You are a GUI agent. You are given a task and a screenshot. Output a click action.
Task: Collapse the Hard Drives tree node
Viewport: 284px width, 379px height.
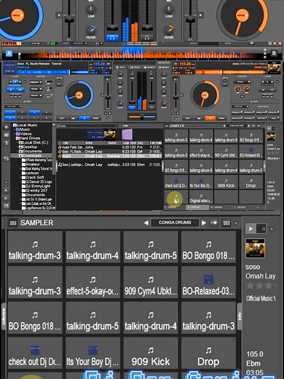[15, 138]
